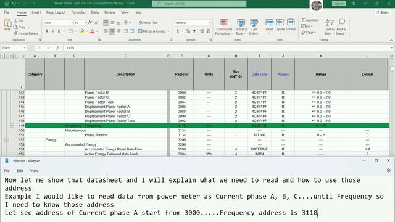This screenshot has height=222, width=395.
Task: Click the Cut scissors icon
Action: 15,20
